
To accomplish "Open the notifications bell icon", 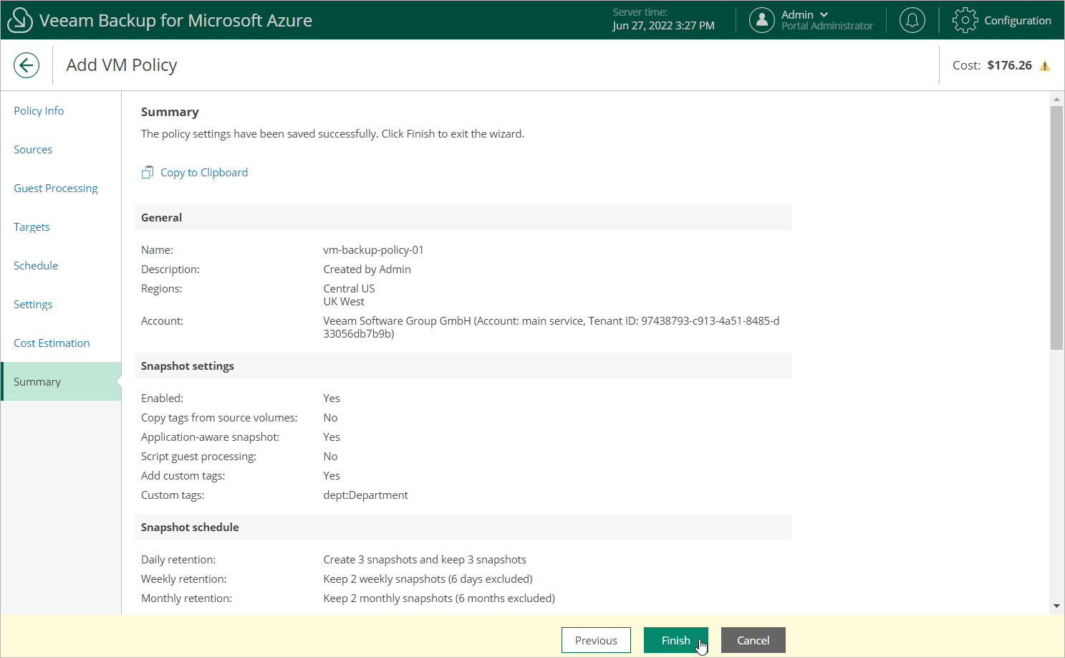I will (912, 20).
